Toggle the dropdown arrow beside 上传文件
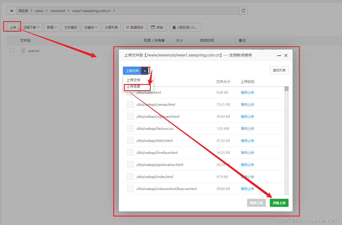The image size is (342, 225). coord(145,71)
